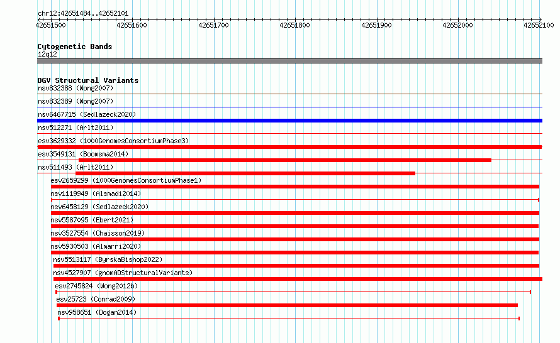Click the thick blue bar under nsv6467715
Screen dimensions: 560x343
[289, 121]
